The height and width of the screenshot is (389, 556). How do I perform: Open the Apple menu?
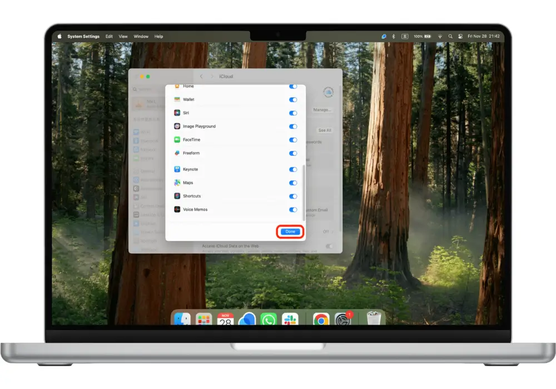(59, 36)
